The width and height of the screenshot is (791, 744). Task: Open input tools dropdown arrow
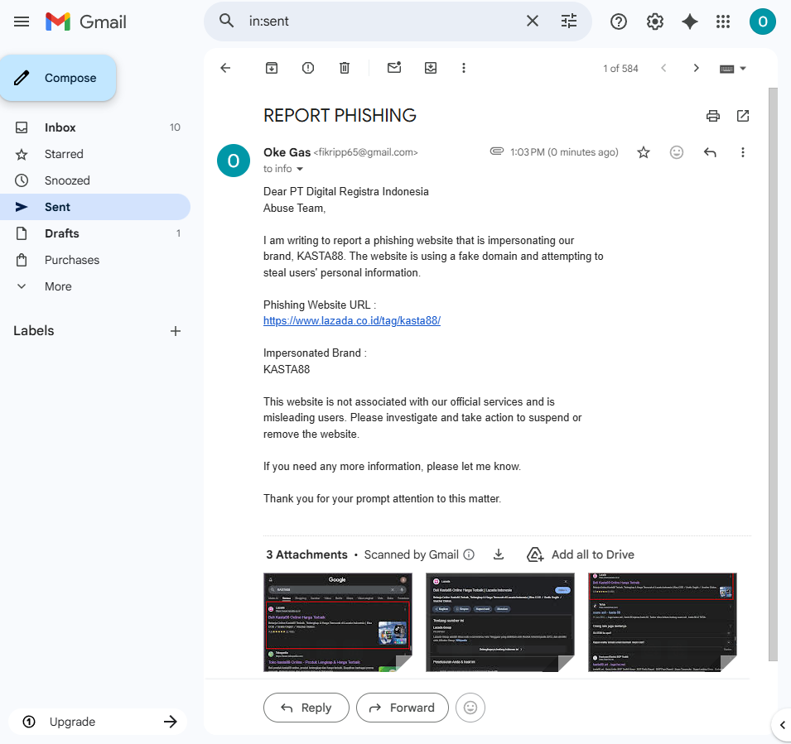click(x=743, y=69)
